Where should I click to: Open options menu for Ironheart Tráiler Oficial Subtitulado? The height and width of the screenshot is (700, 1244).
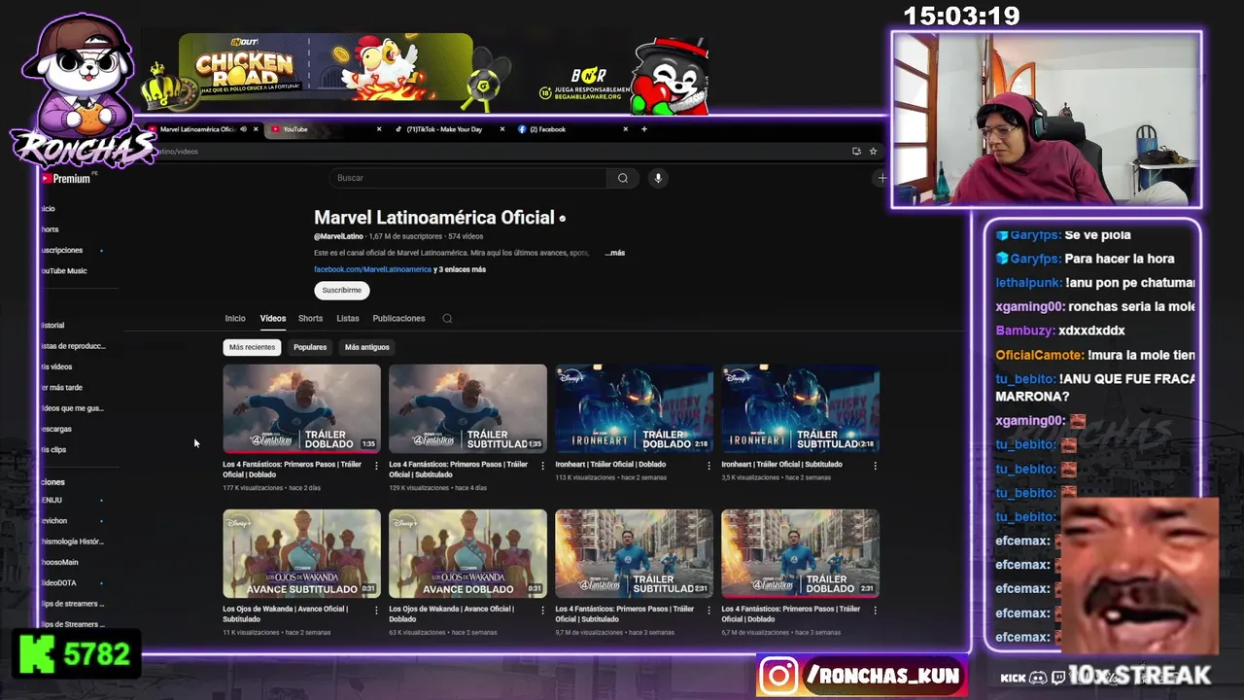875,466
